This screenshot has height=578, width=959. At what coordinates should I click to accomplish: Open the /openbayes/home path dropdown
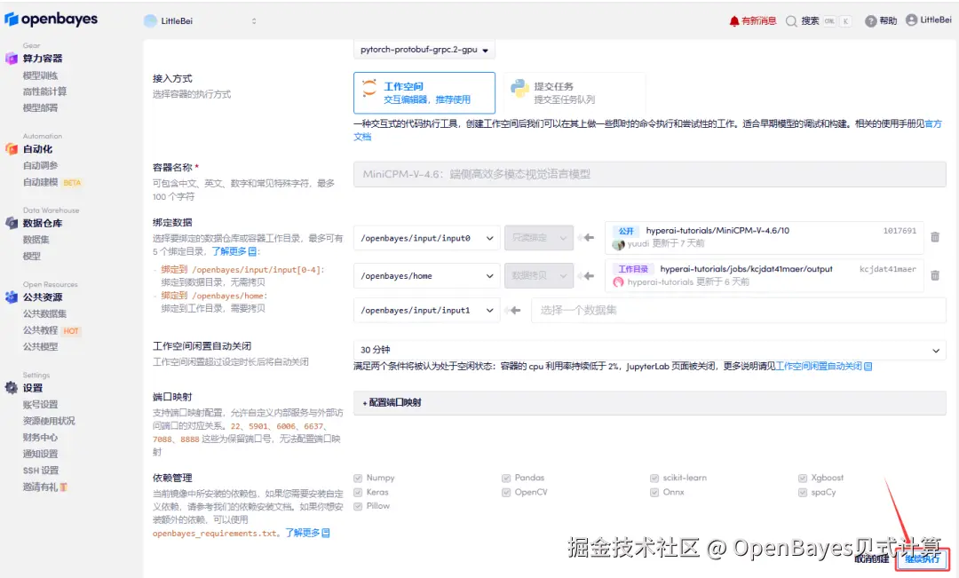426,276
